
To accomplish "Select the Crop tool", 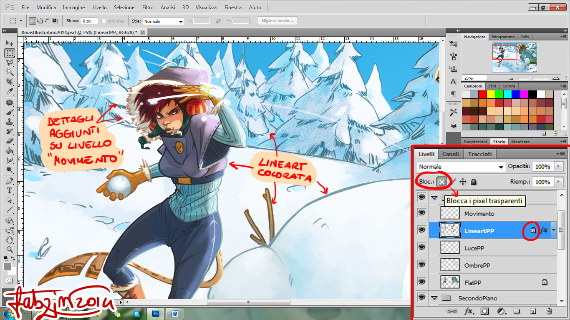I will tap(10, 82).
